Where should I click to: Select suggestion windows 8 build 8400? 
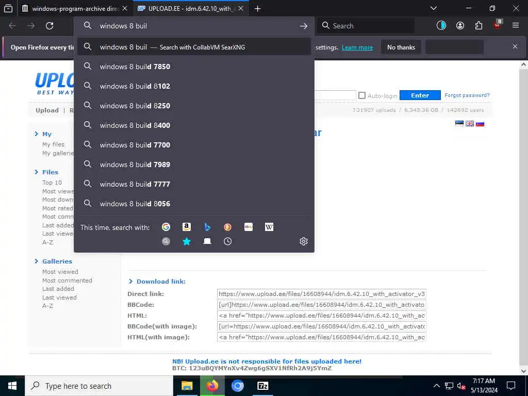(x=194, y=125)
